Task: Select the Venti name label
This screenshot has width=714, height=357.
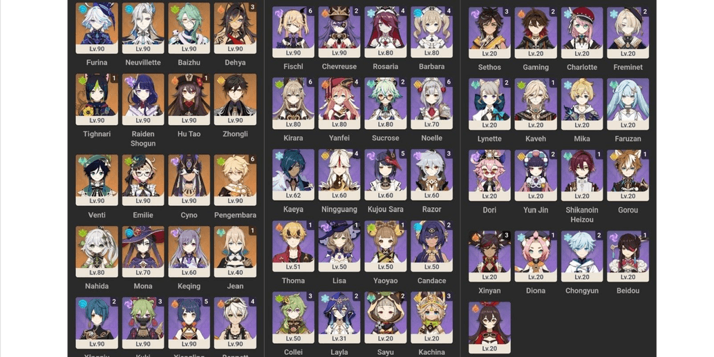Action: coord(97,215)
